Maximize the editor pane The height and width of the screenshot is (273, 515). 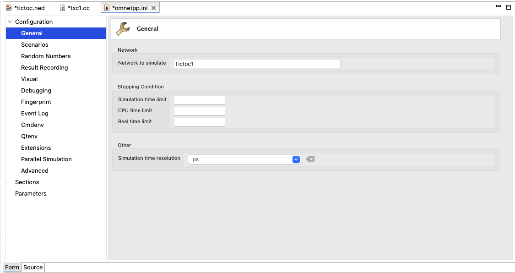coord(509,7)
